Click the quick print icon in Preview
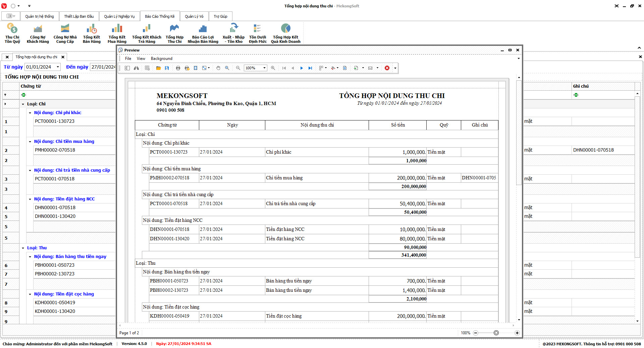This screenshot has height=348, width=644. click(187, 68)
